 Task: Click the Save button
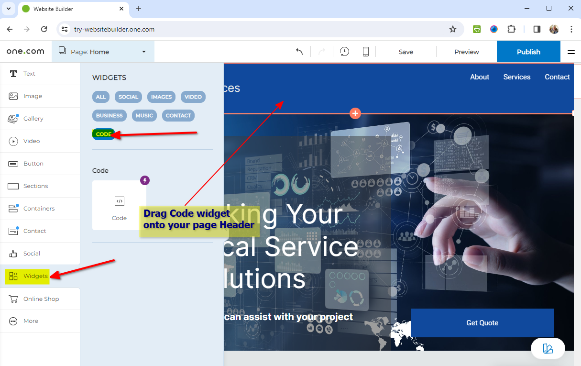pyautogui.click(x=406, y=52)
